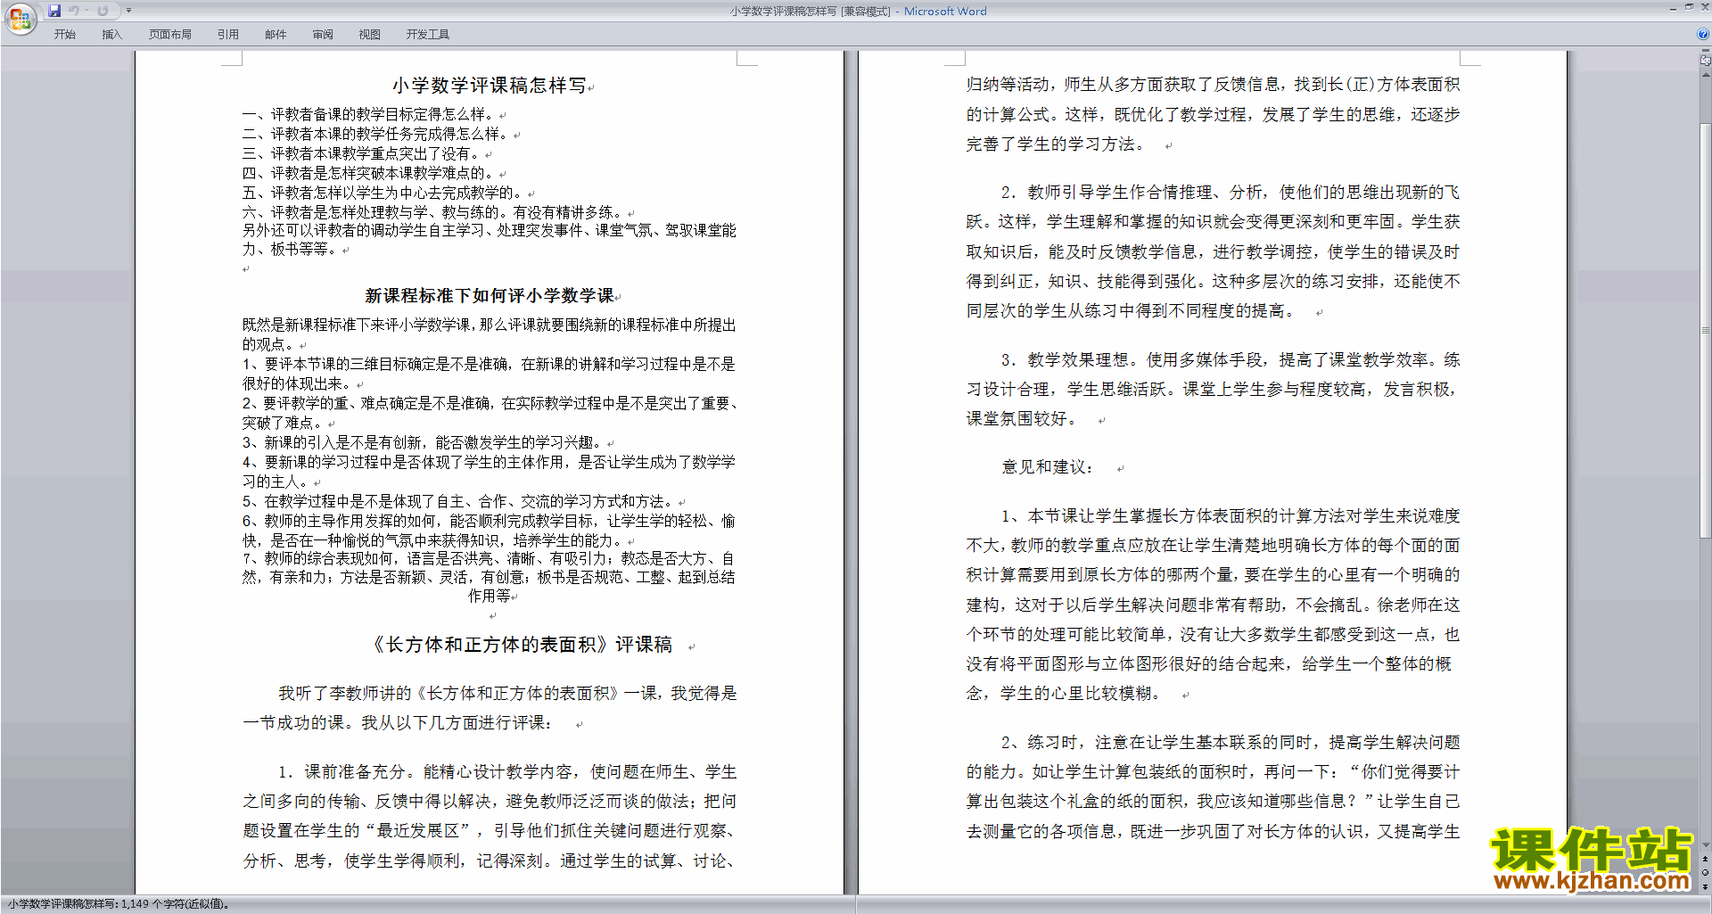Click the vertical scrollbar down arrow
This screenshot has width=1712, height=914.
click(x=1706, y=844)
